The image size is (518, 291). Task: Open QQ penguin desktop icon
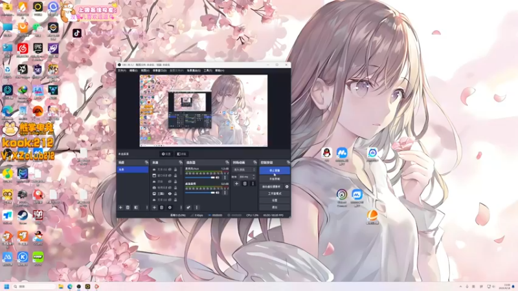point(326,153)
